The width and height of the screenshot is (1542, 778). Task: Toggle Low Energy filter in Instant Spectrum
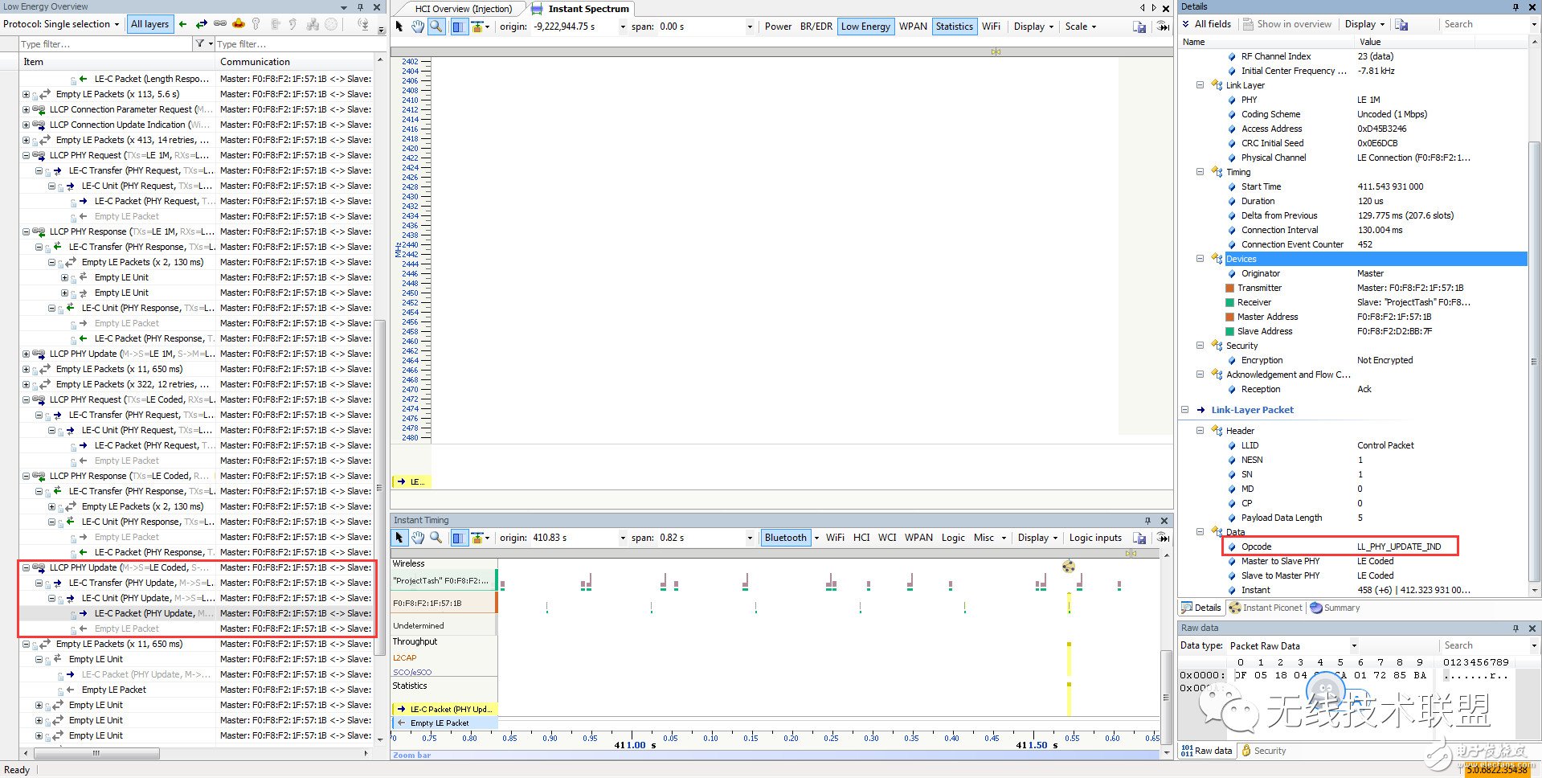[x=865, y=27]
